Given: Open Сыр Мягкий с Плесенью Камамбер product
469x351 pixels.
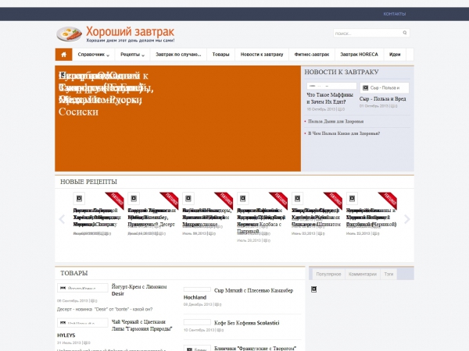Looking at the screenshot, I should tap(253, 290).
